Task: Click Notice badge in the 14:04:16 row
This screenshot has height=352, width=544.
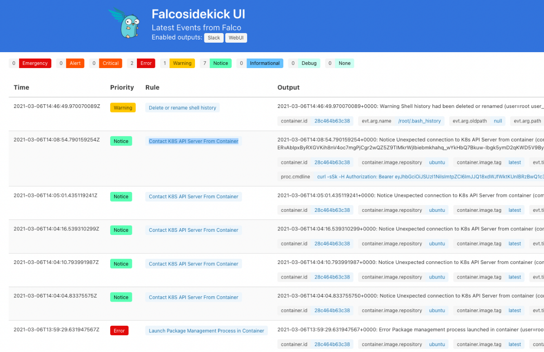Action: pyautogui.click(x=121, y=230)
